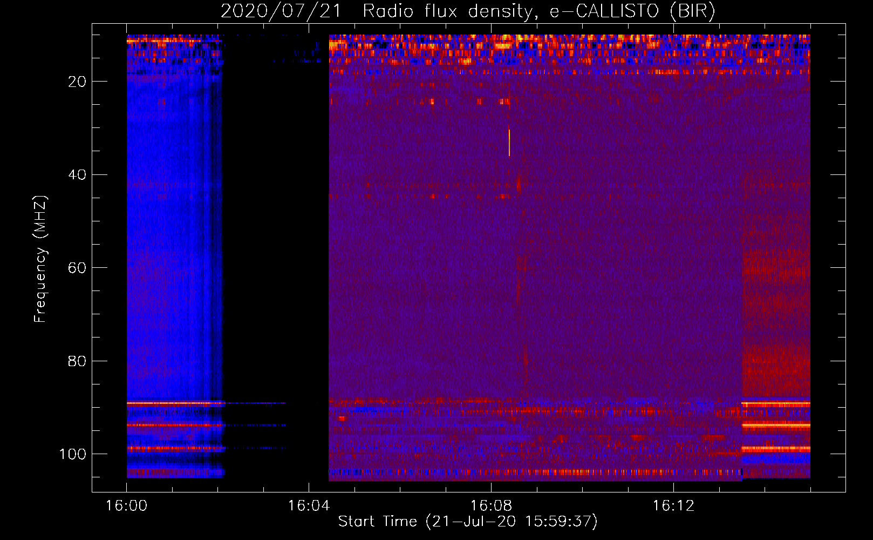Click the yellow vertical burst near 16:08
This screenshot has height=540, width=873.
pos(509,143)
